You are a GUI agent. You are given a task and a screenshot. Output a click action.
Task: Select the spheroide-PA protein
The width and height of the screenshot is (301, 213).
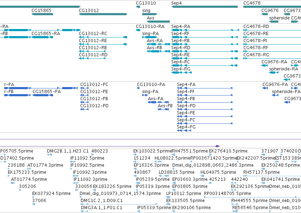point(275,95)
